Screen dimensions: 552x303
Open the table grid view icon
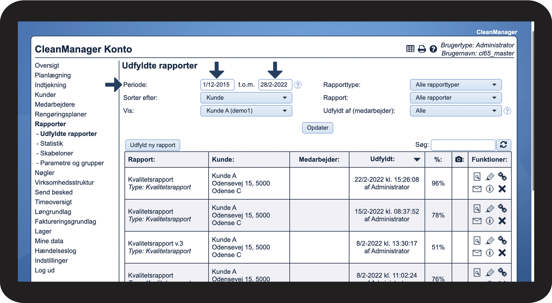point(410,49)
